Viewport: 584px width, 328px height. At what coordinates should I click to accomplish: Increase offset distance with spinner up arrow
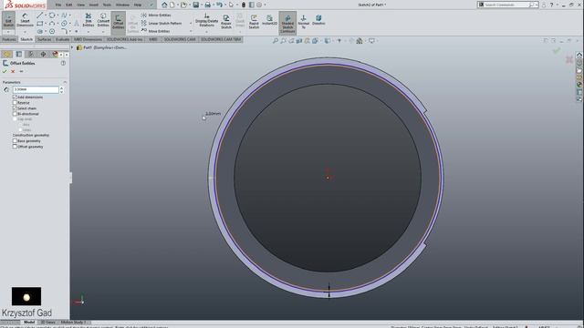click(61, 88)
